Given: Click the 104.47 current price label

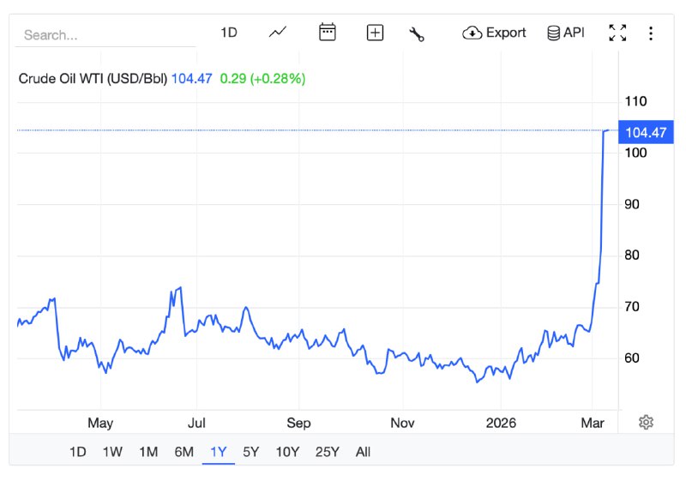Looking at the screenshot, I should pyautogui.click(x=646, y=132).
